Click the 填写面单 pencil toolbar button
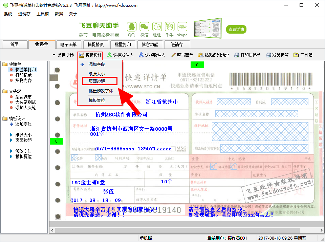 tap(182, 55)
